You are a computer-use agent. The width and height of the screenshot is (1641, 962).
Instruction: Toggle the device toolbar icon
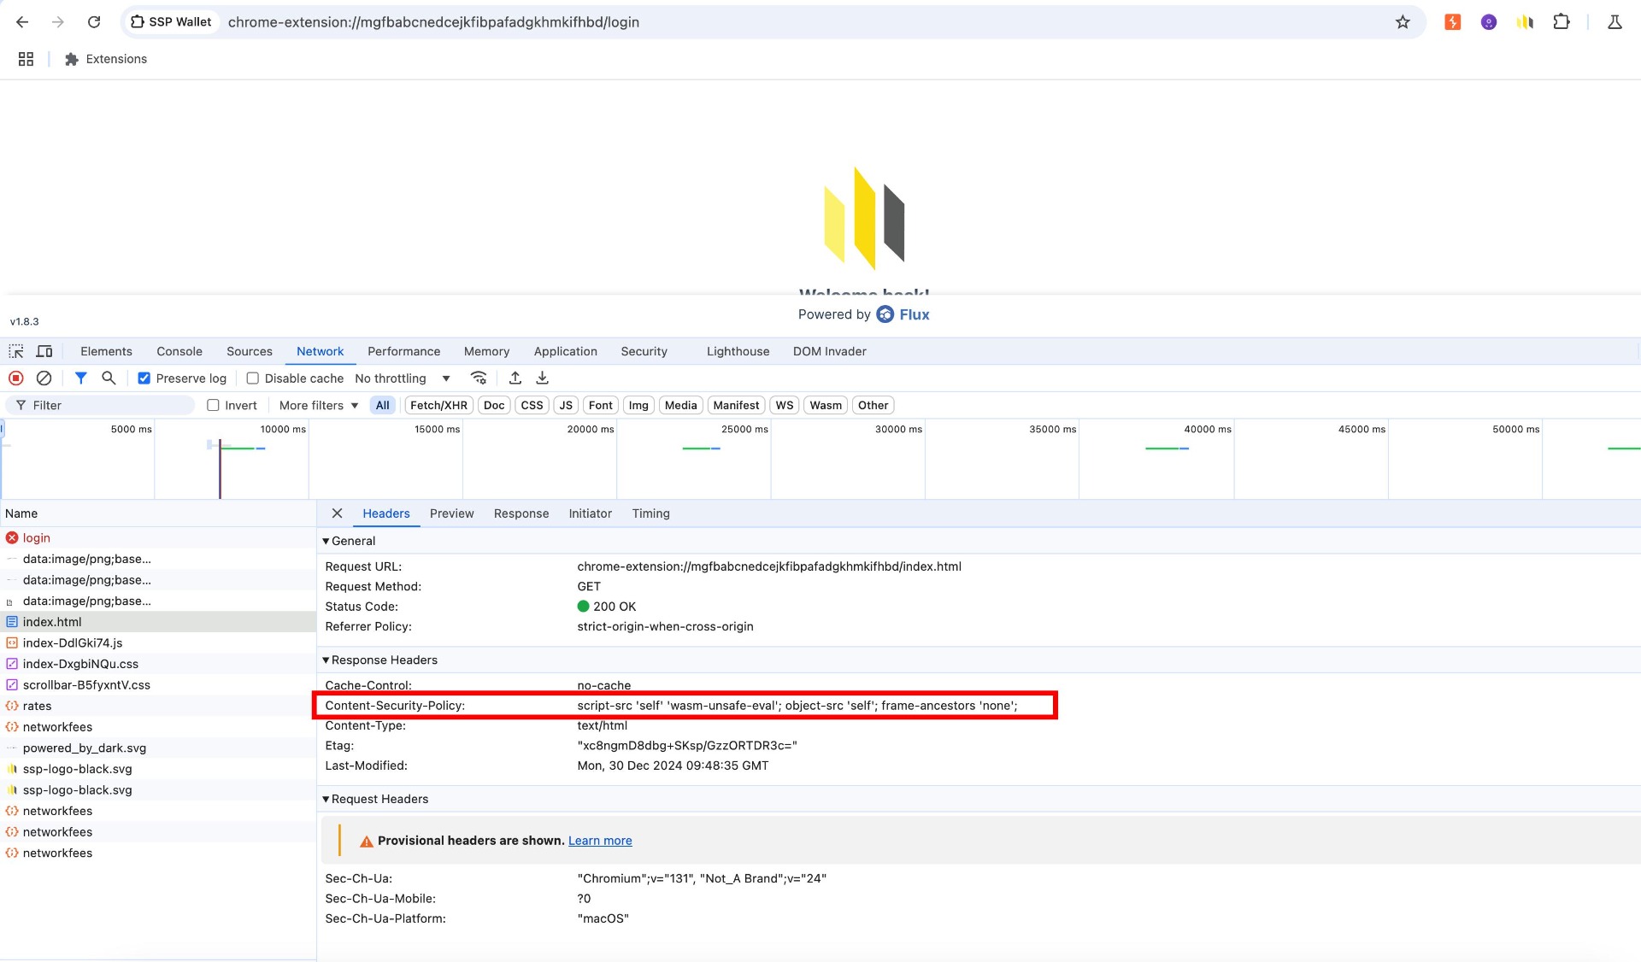[x=44, y=351]
